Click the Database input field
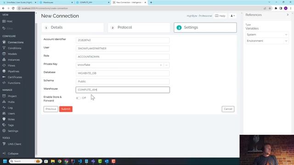 [123, 73]
